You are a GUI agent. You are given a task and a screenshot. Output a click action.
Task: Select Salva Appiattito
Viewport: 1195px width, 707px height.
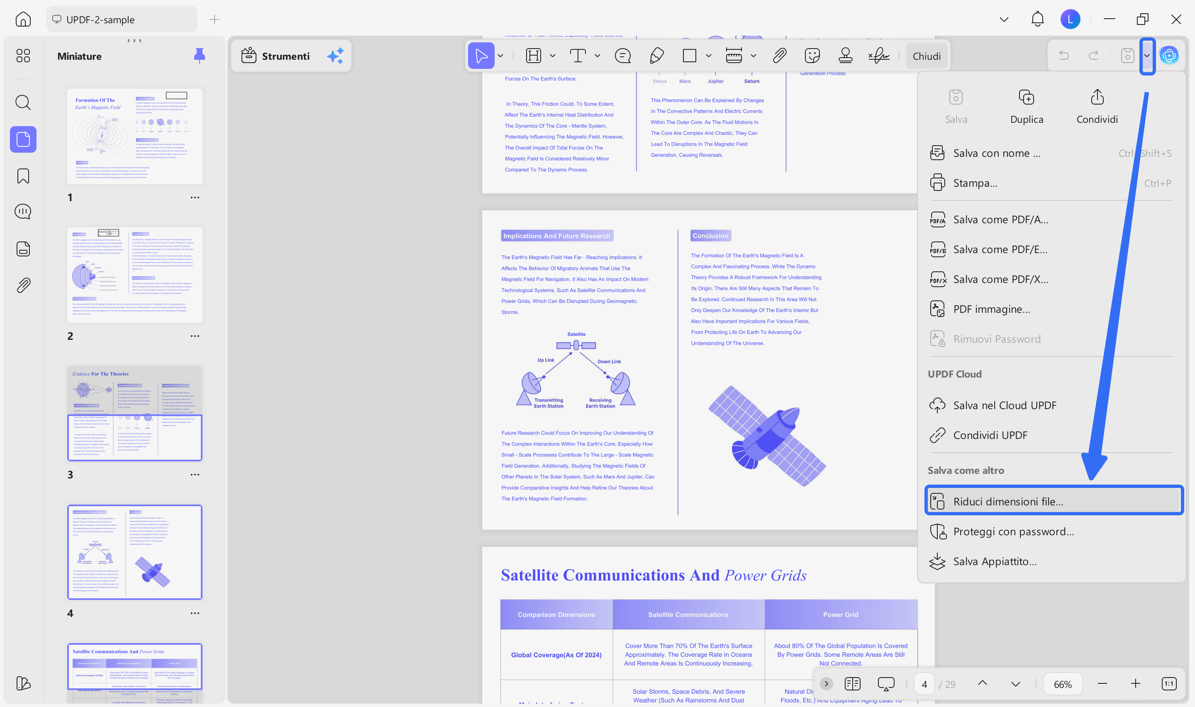1051,562
